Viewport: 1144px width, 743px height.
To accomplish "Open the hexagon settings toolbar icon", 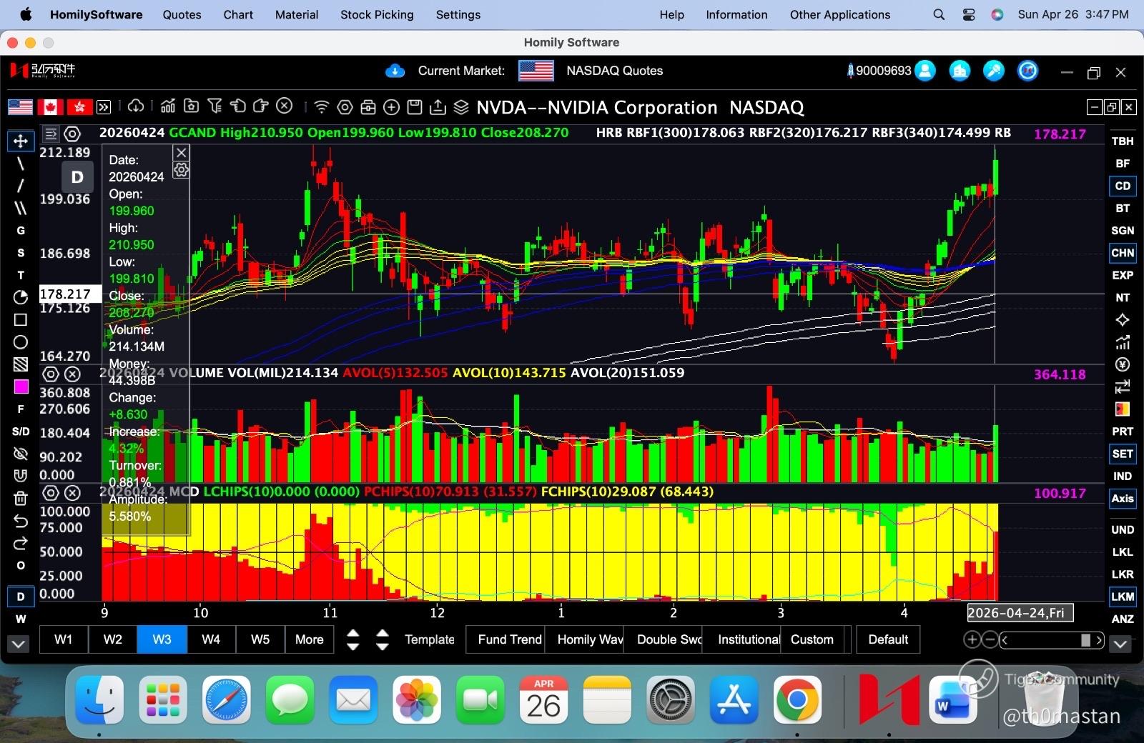I will [x=345, y=107].
